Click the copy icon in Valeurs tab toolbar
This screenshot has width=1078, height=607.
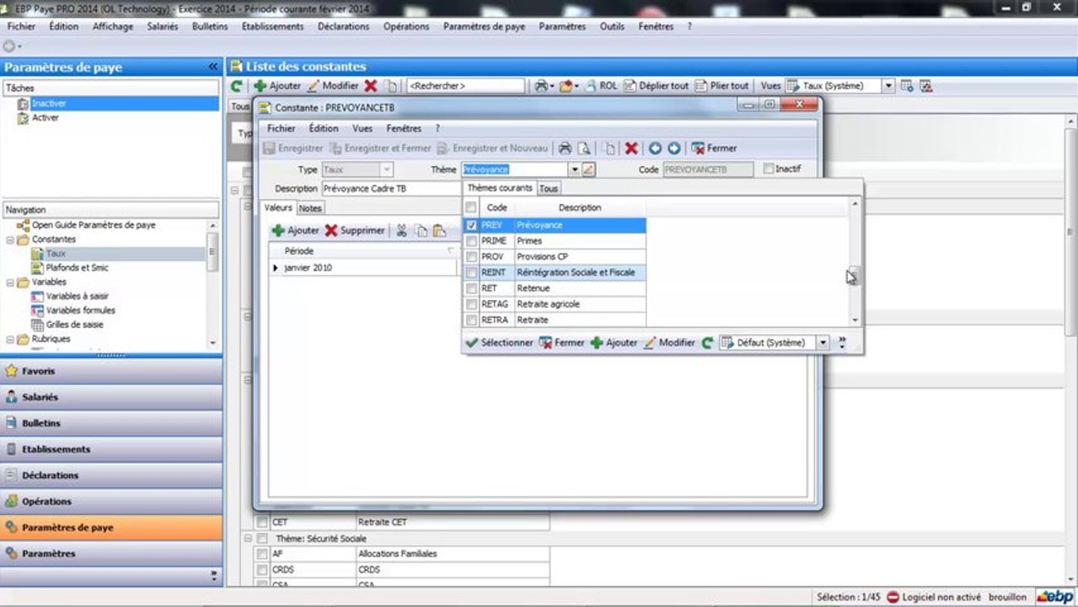[420, 230]
